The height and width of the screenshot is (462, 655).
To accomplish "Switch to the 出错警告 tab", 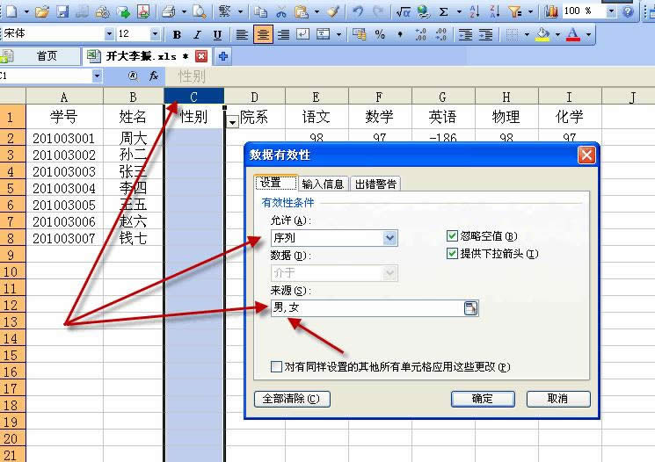I will coord(375,184).
